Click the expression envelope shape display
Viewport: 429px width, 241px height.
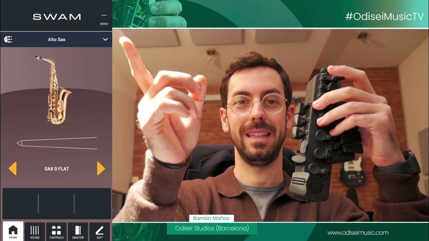[57, 143]
